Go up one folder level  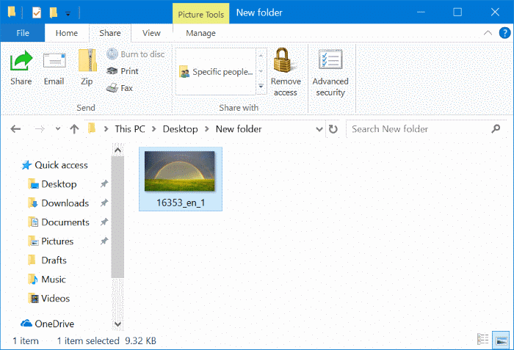click(74, 129)
